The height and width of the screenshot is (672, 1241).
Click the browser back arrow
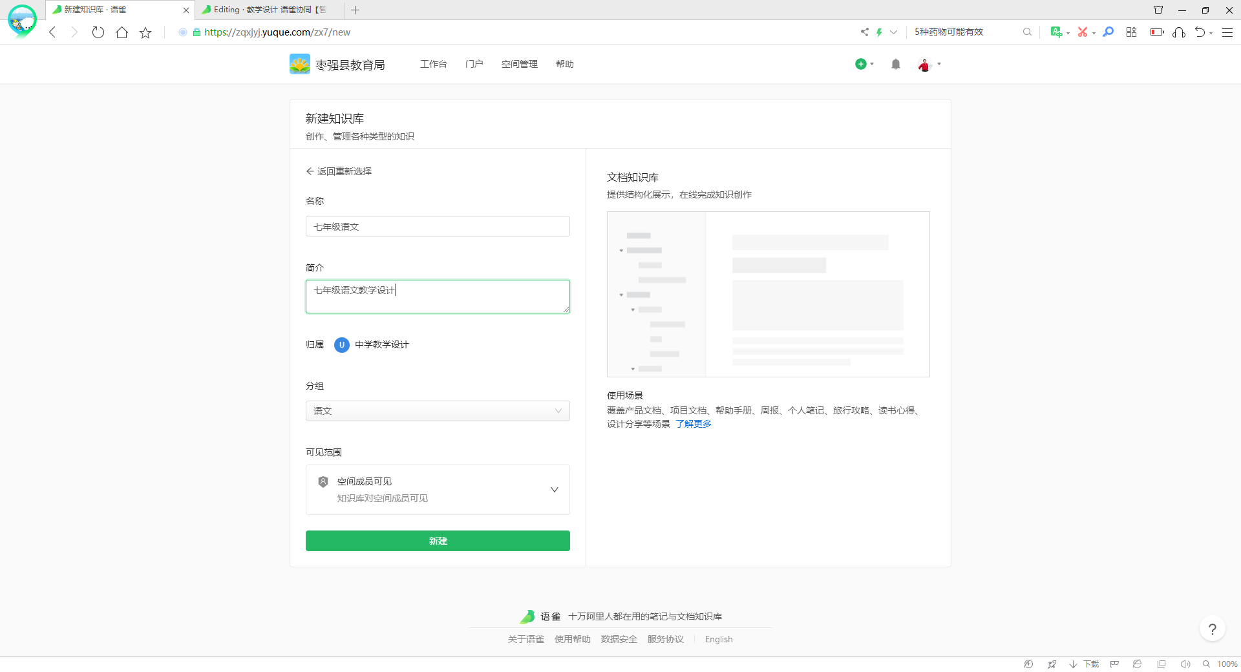point(52,32)
